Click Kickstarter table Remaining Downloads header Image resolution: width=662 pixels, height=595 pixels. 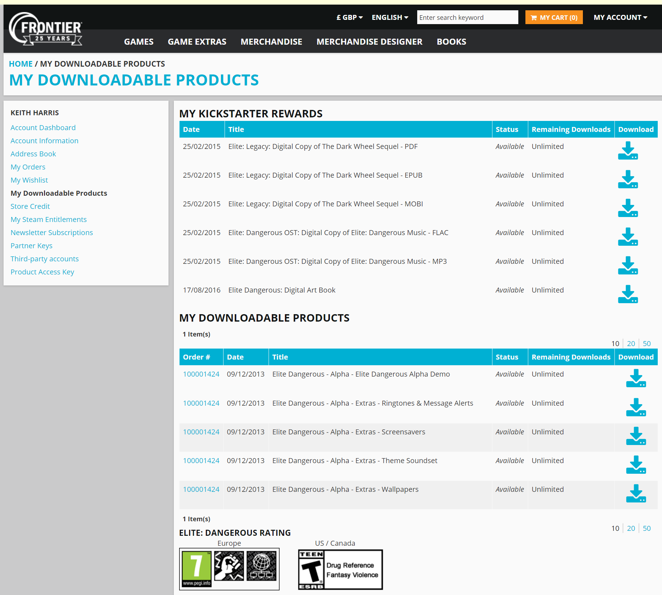pyautogui.click(x=571, y=129)
